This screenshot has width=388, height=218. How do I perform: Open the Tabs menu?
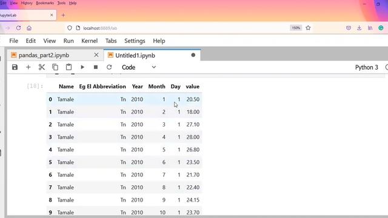pos(111,41)
